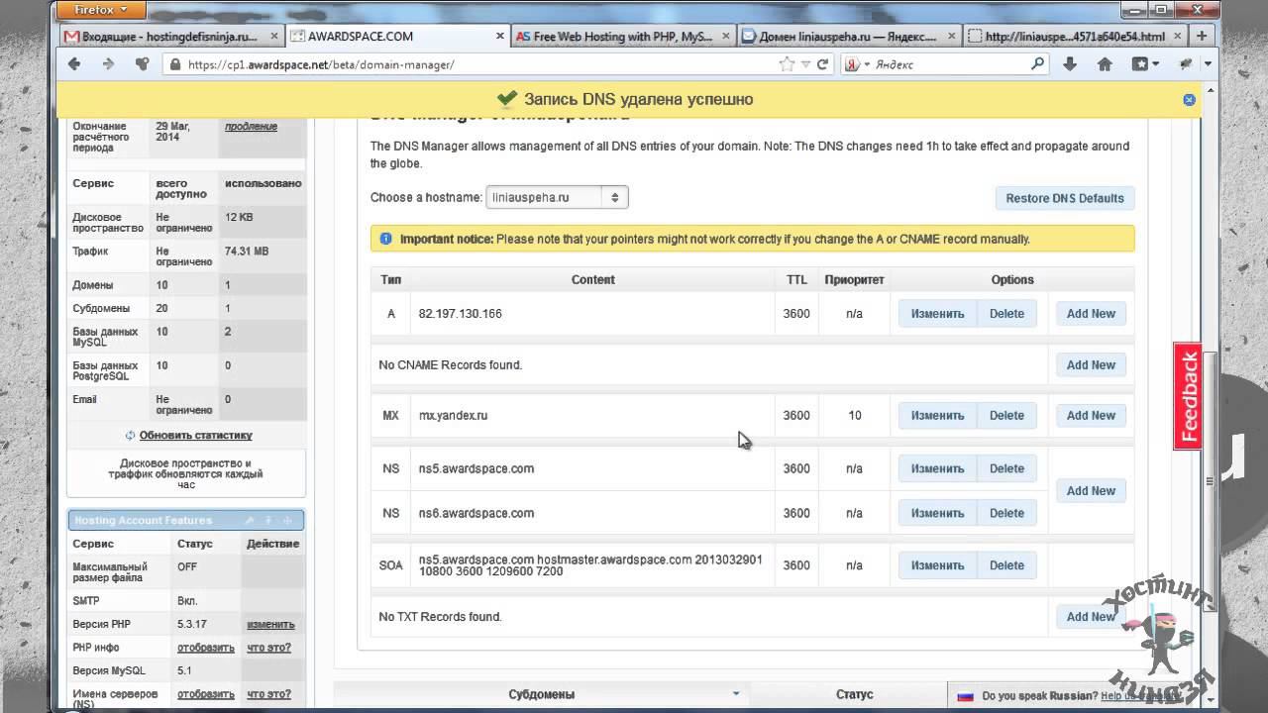Click the Russian flag icon in the translate bar

pos(965,695)
